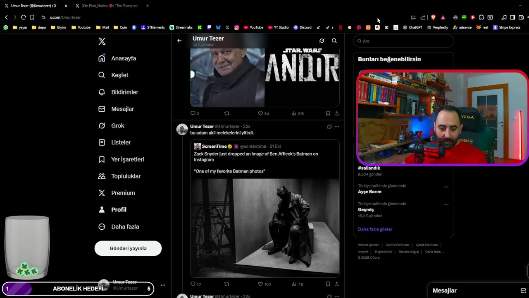The image size is (529, 298).
Task: Like the Andor post with 84 likes
Action: pos(263,113)
